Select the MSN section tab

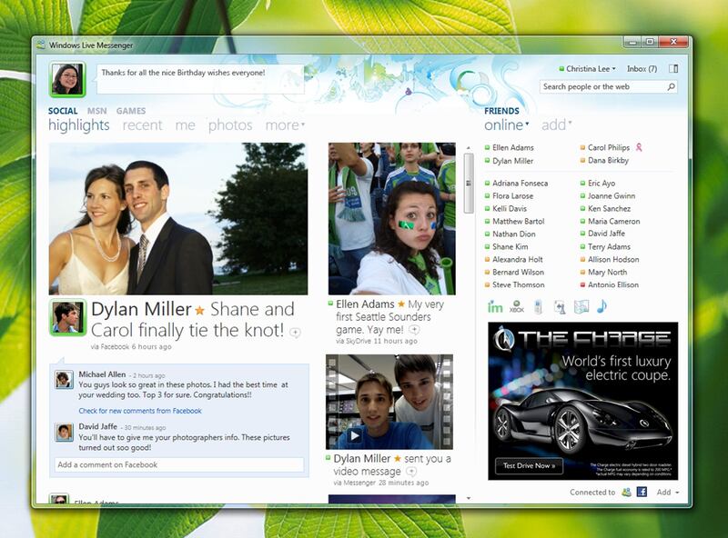coord(96,111)
